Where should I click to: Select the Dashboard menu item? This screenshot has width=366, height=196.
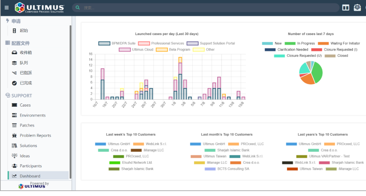[x=38, y=176]
